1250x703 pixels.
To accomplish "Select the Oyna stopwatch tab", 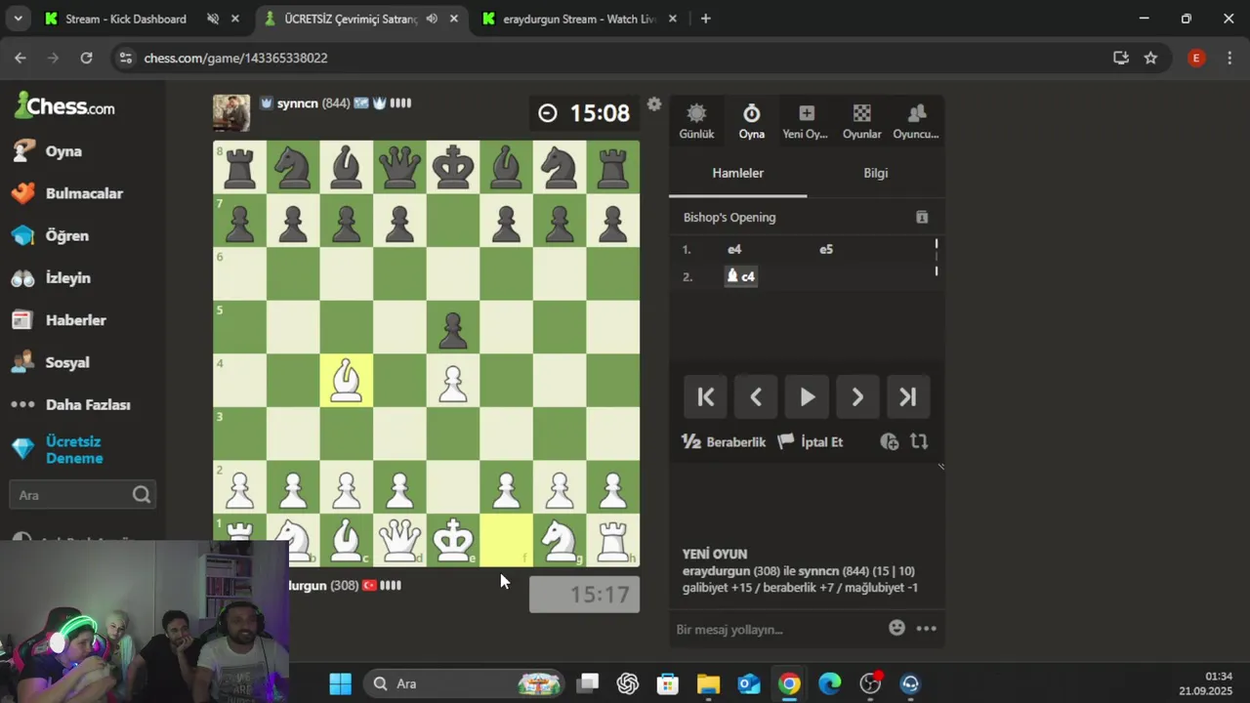I will (751, 121).
